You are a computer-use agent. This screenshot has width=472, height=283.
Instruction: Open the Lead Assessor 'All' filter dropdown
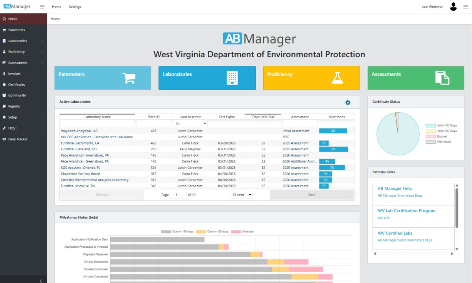190,124
